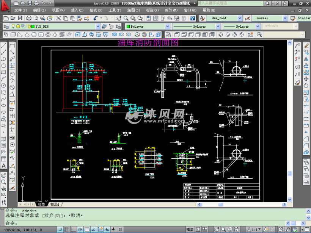Switch to the 布局1 layout tab
311x233 pixels.
tap(55, 204)
